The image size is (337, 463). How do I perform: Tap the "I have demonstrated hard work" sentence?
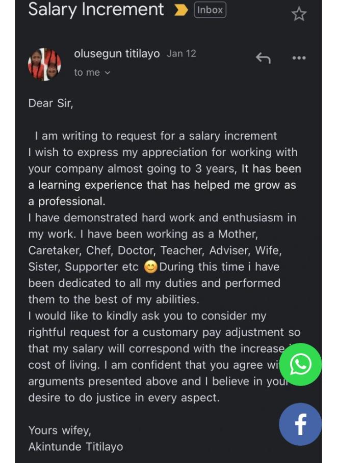click(162, 218)
